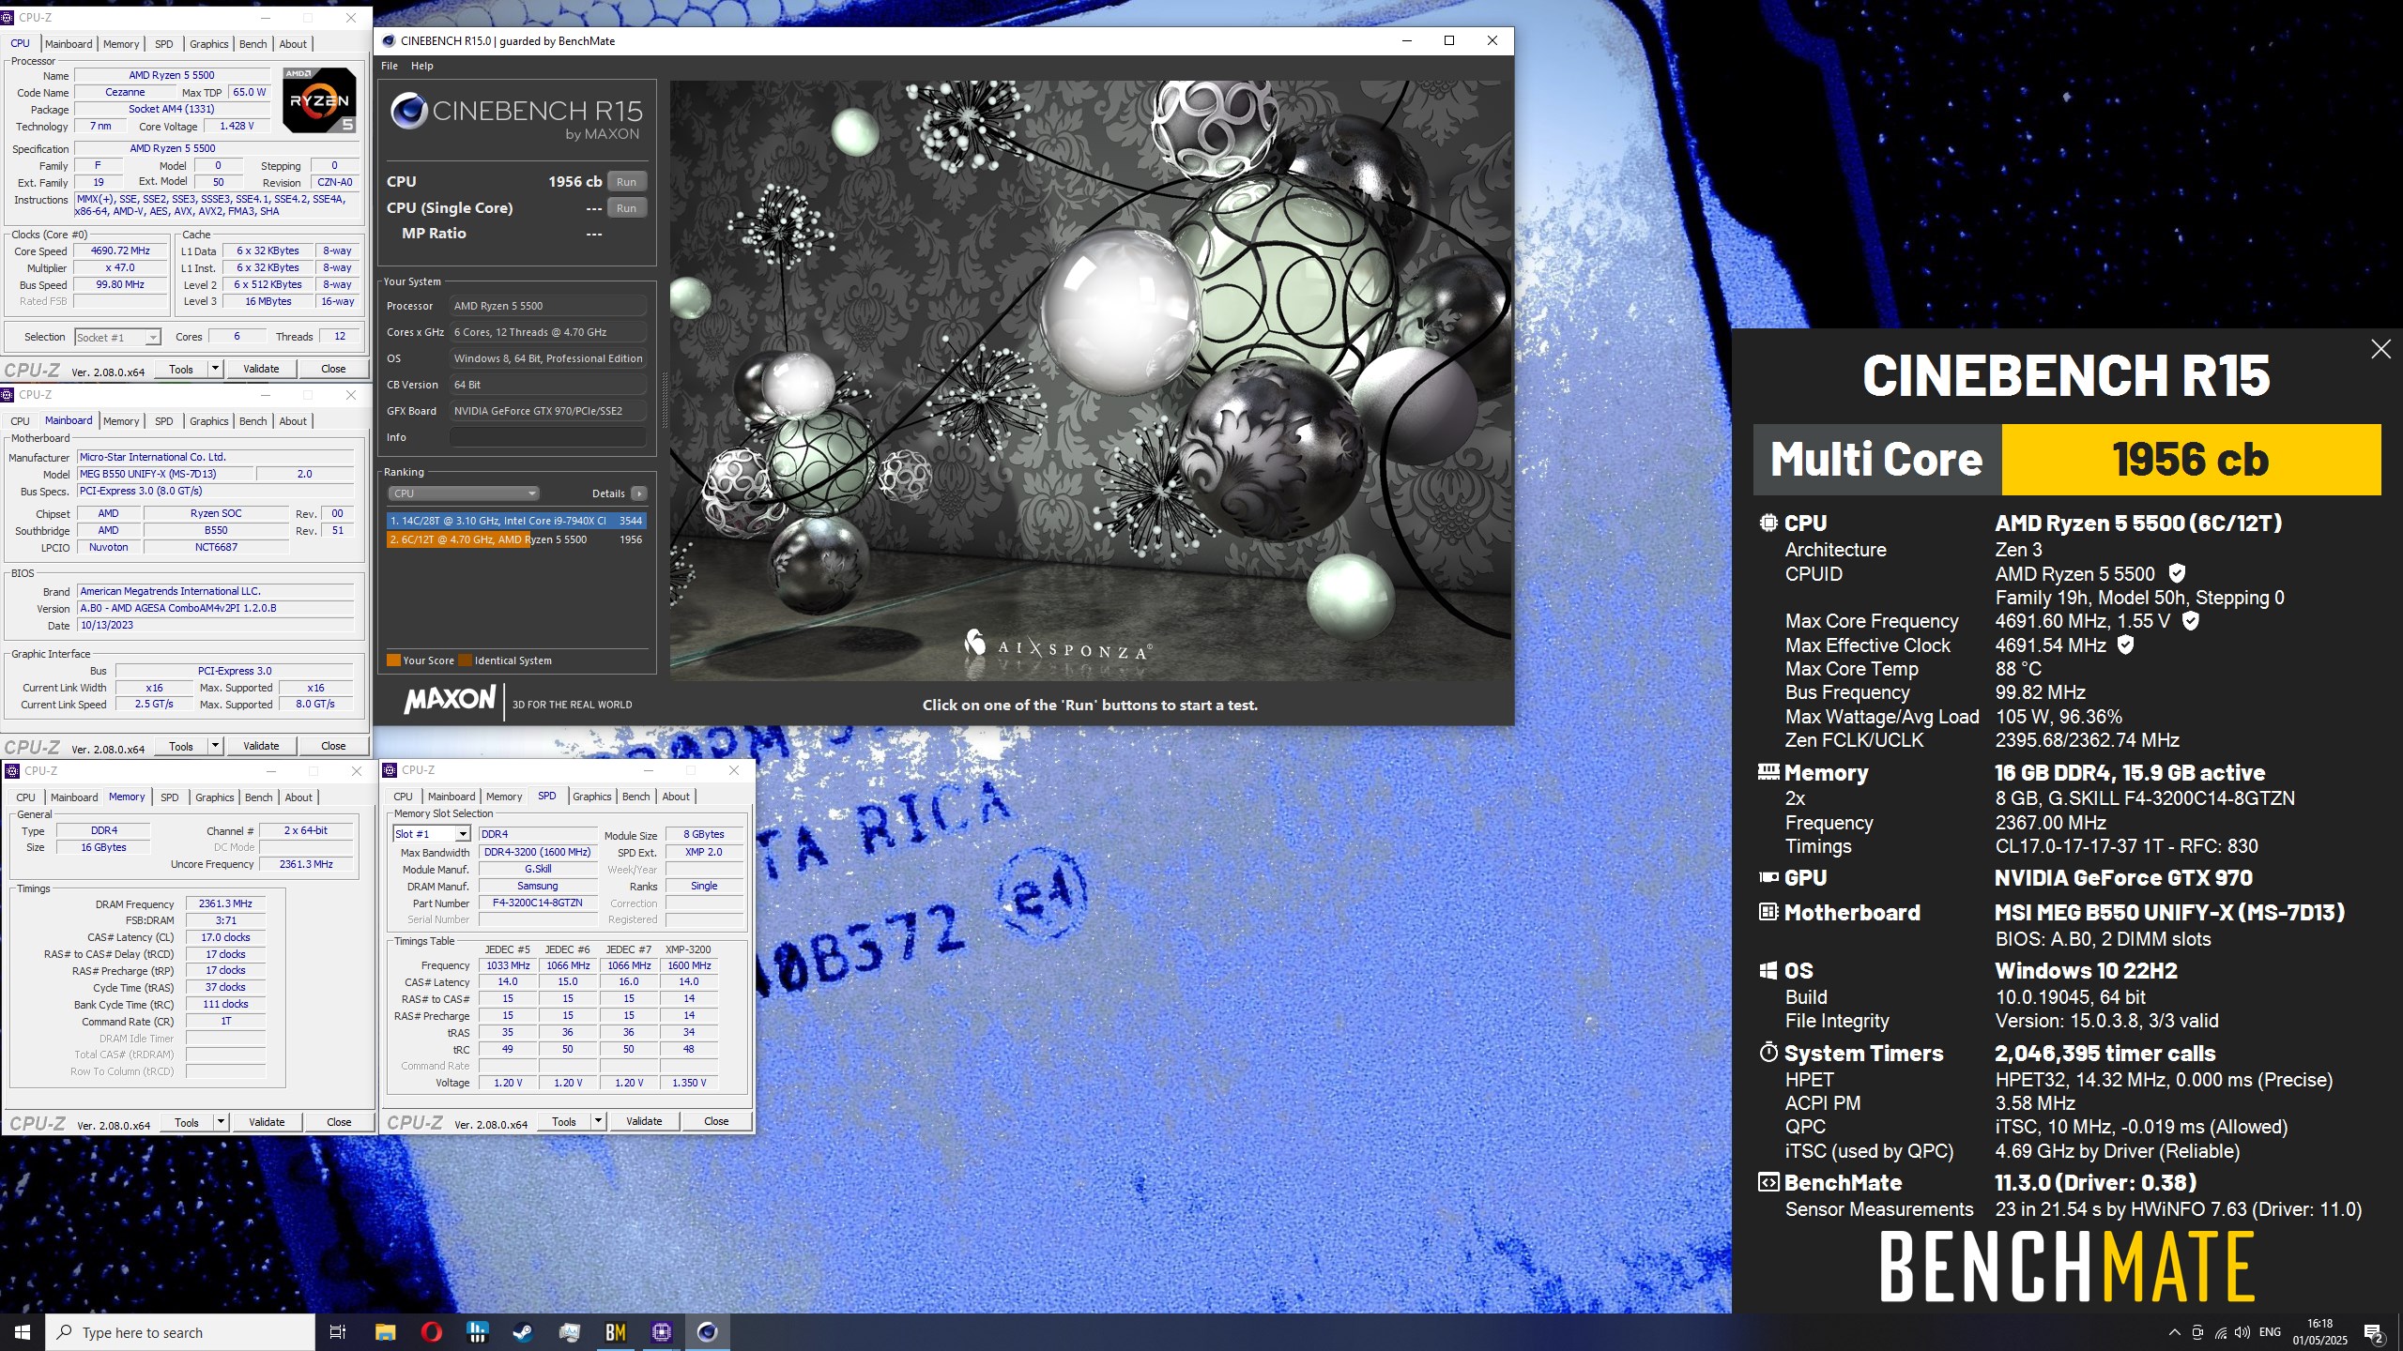Open Opera browser from taskbar

pos(431,1332)
